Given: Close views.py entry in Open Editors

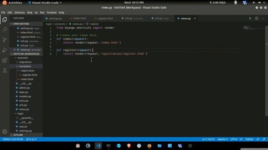Looking at the screenshot, I should click(x=15, y=50).
